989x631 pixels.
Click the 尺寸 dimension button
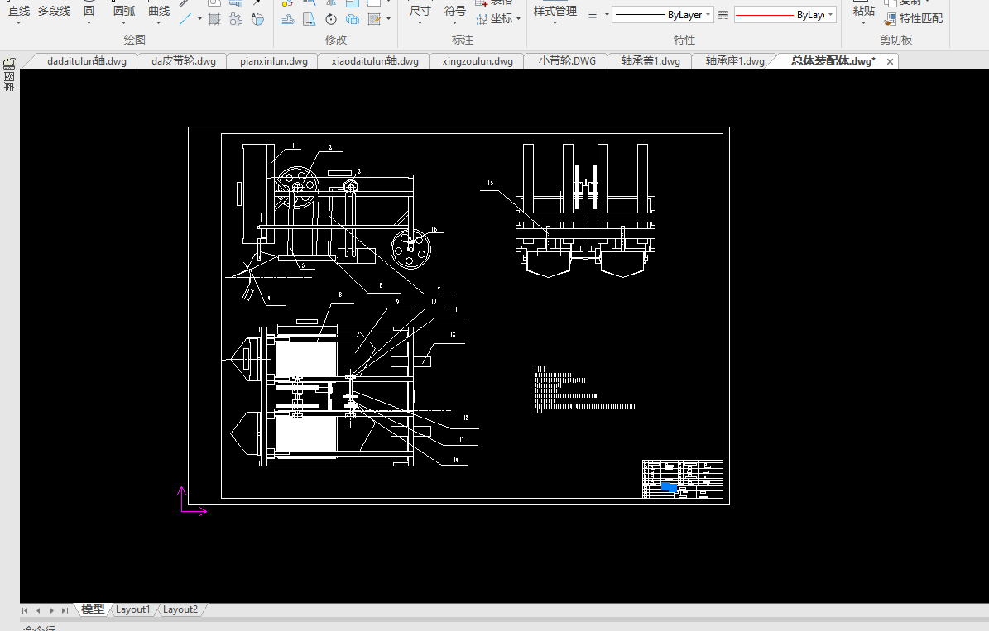(420, 12)
